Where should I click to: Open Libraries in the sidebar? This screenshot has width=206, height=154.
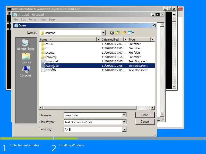pyautogui.click(x=26, y=58)
